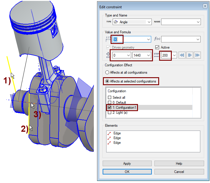Viewport: 210px width, 183px height.
Task: Click the Angle type icon
Action: (x=116, y=22)
